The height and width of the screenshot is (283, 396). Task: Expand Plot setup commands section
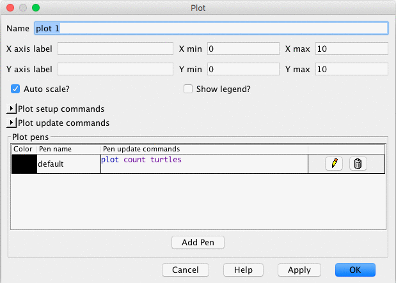(x=11, y=109)
